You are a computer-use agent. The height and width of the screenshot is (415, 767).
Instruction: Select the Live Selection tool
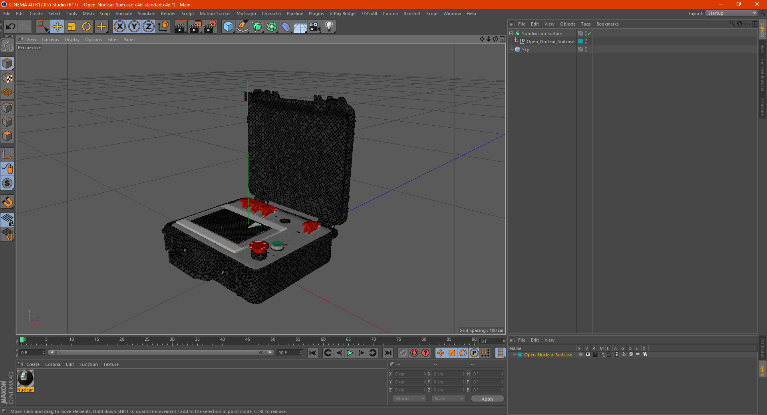(42, 27)
